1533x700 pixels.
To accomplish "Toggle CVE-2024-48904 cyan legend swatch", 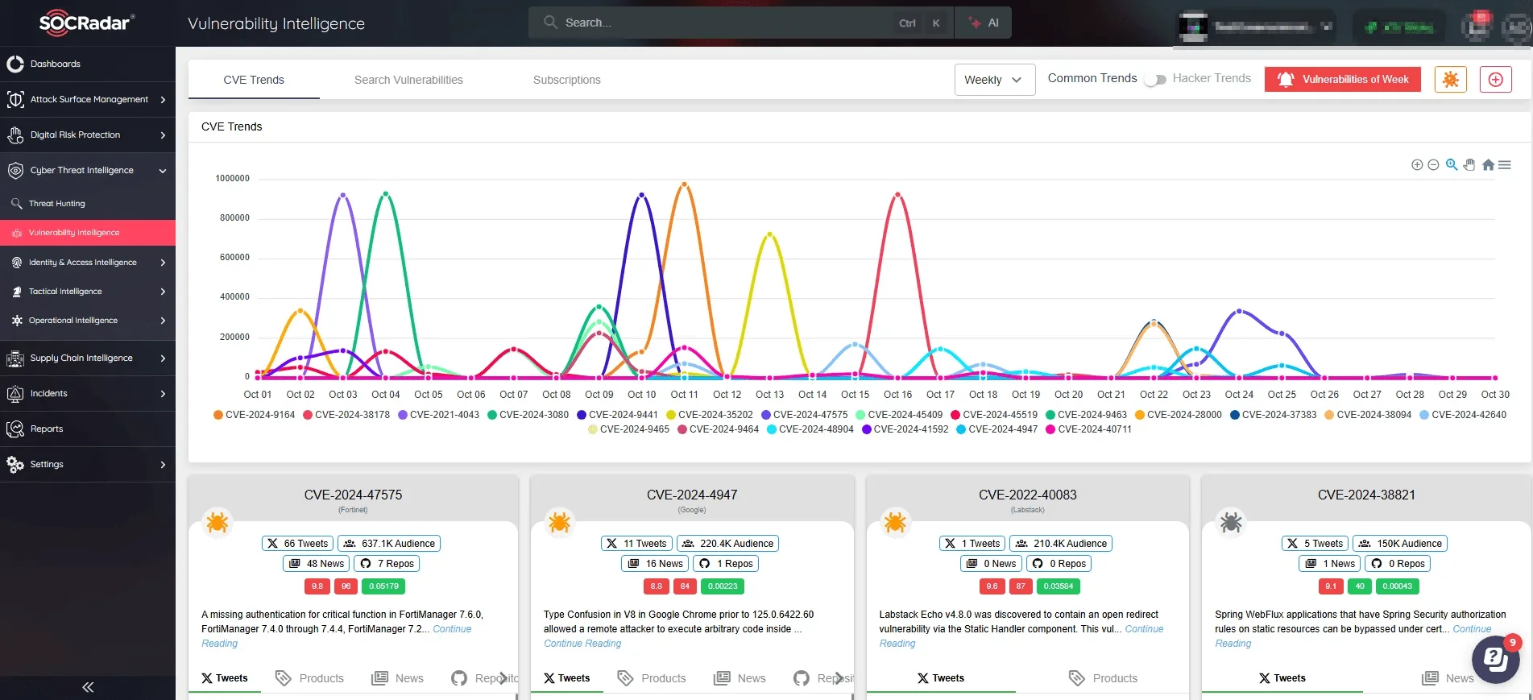I will point(772,429).
